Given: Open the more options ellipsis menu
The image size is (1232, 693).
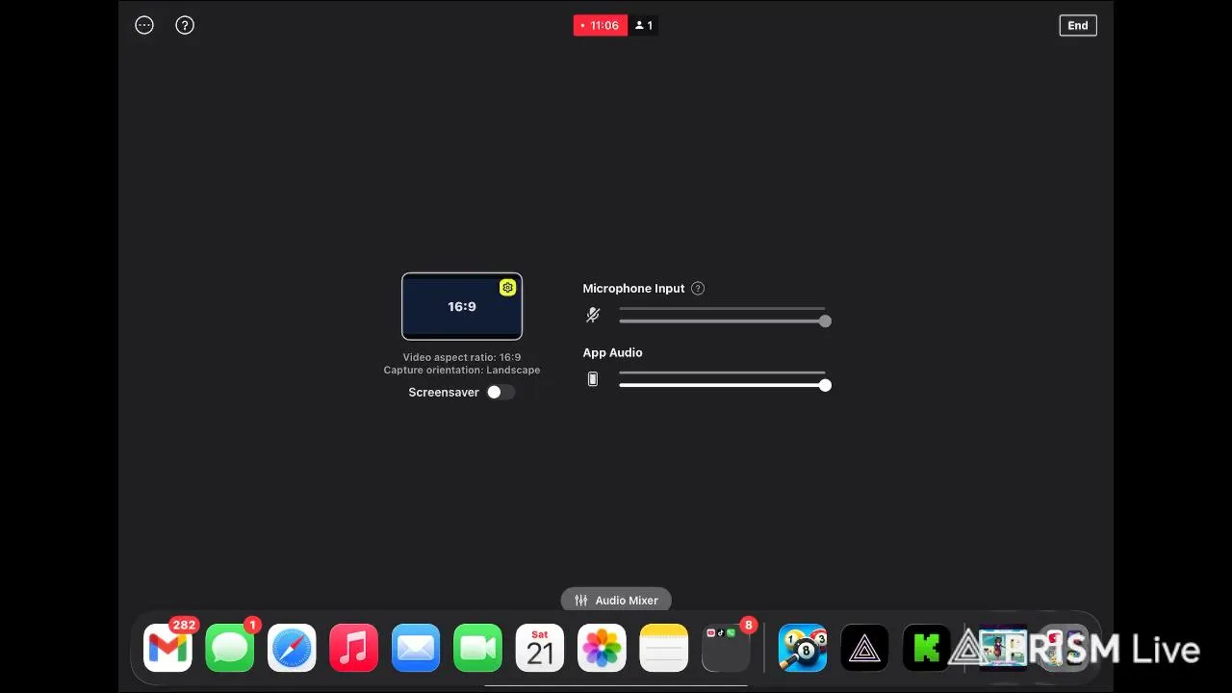Looking at the screenshot, I should pos(144,26).
